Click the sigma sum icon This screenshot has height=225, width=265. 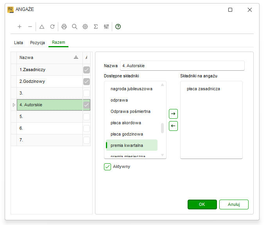(96, 27)
